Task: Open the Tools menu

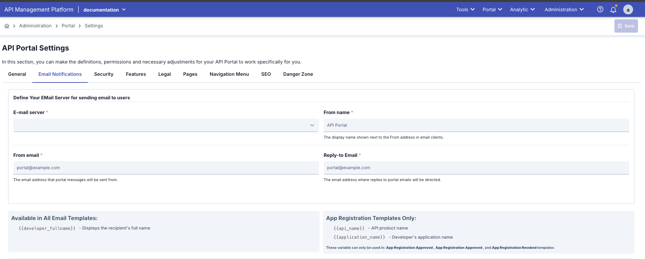Action: coord(465,9)
